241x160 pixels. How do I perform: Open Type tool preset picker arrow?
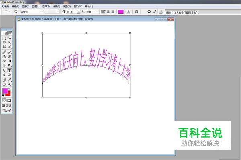tap(10, 12)
